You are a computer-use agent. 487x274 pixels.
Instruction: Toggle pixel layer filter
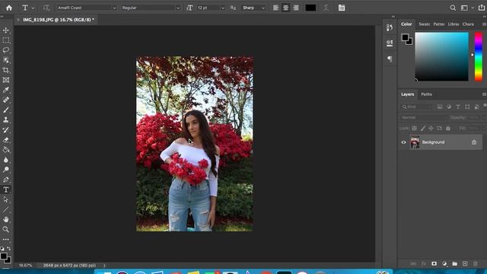pyautogui.click(x=440, y=107)
